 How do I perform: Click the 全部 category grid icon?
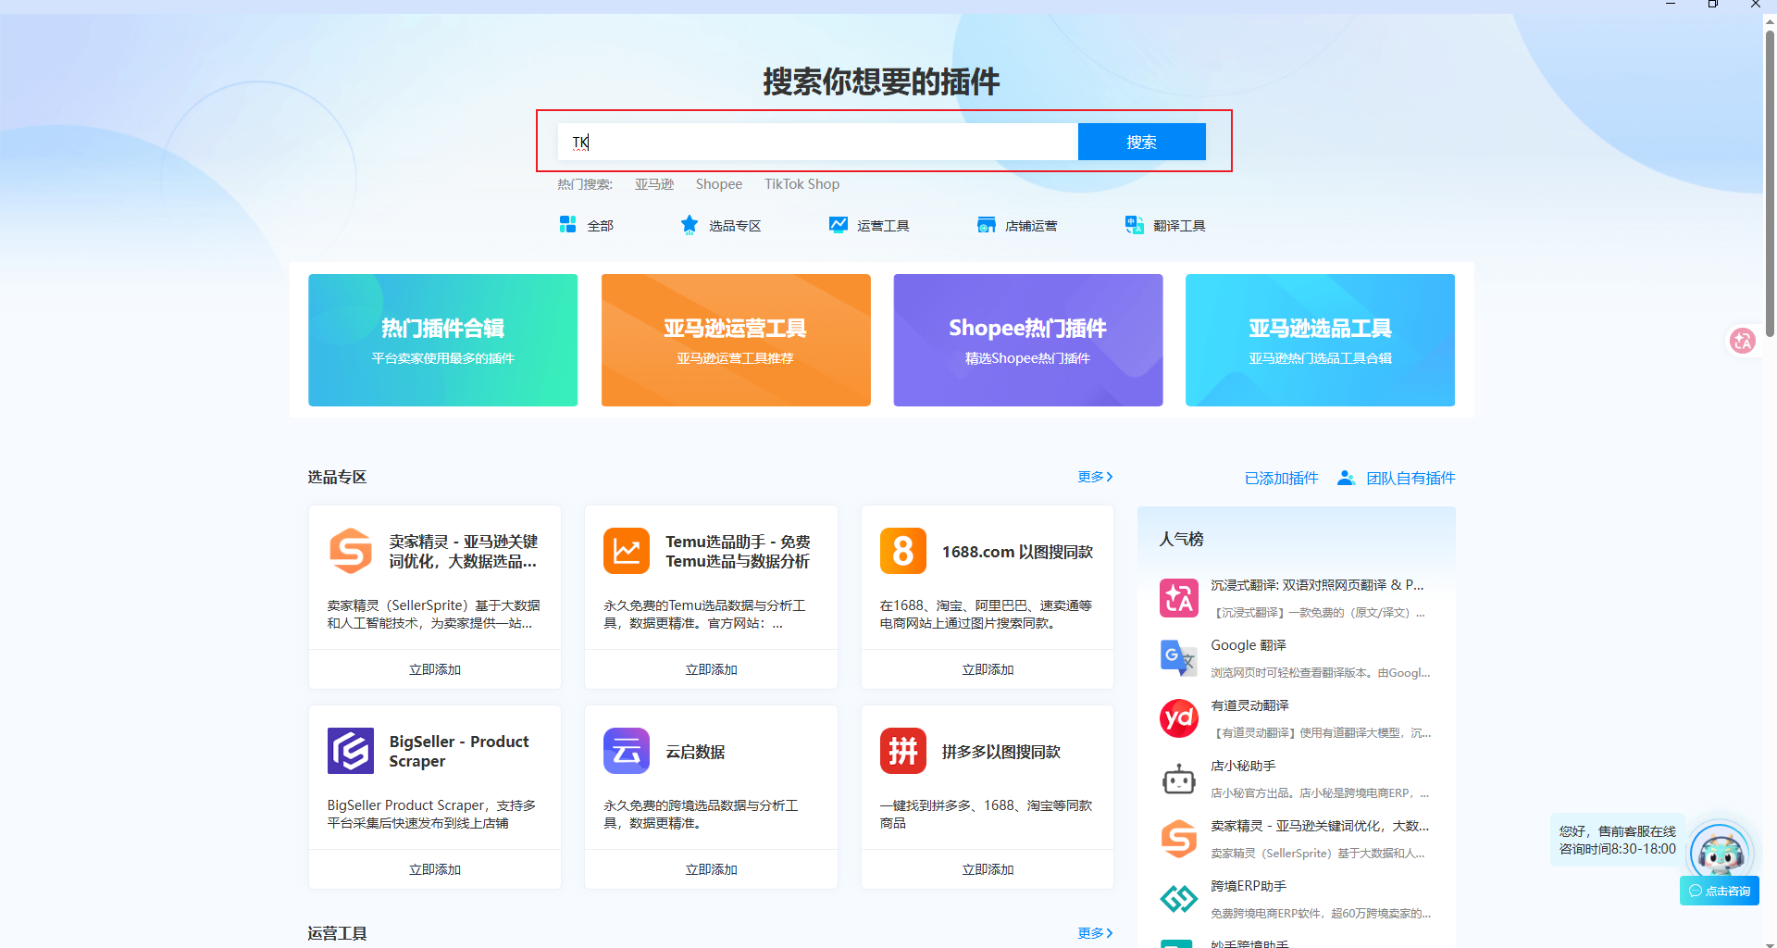click(x=568, y=224)
